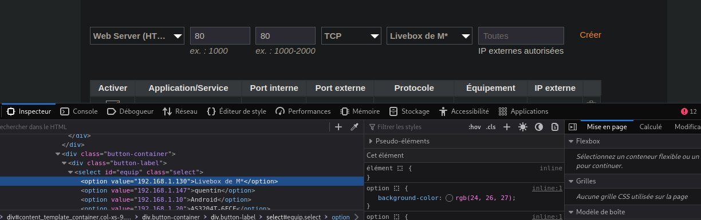Click the option breadcrumb
Image resolution: width=701 pixels, height=220 pixels.
[x=341, y=217]
